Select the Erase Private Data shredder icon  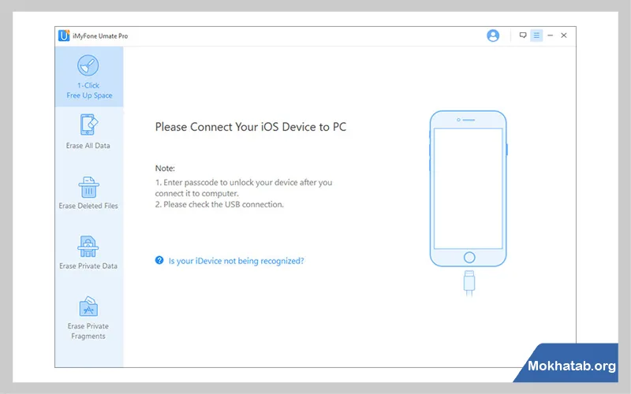click(88, 247)
